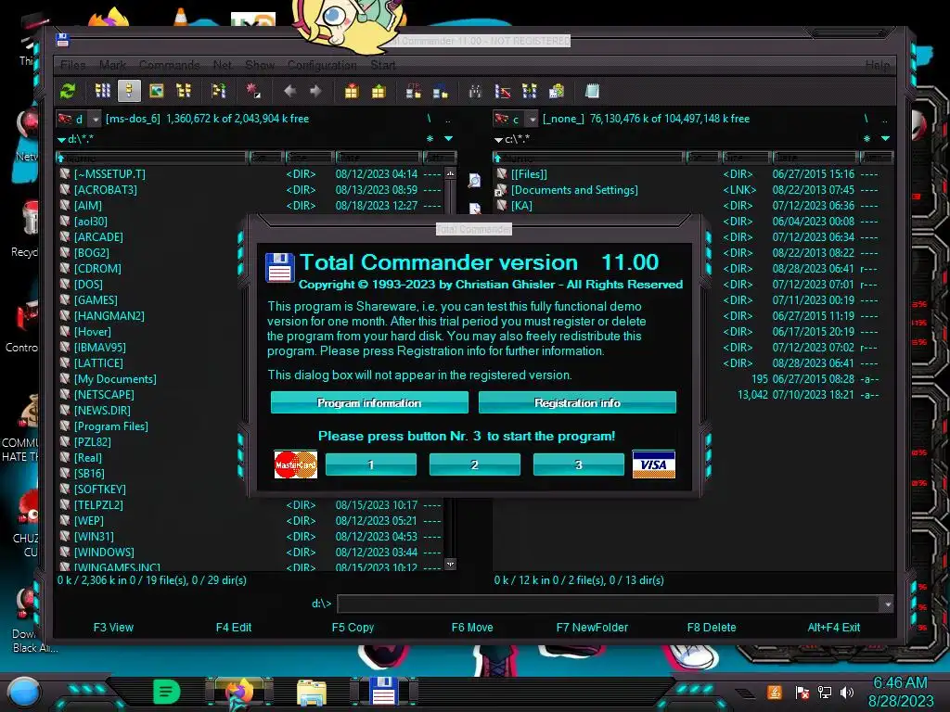Click the view icon between the panels
The height and width of the screenshot is (712, 950).
point(474,180)
